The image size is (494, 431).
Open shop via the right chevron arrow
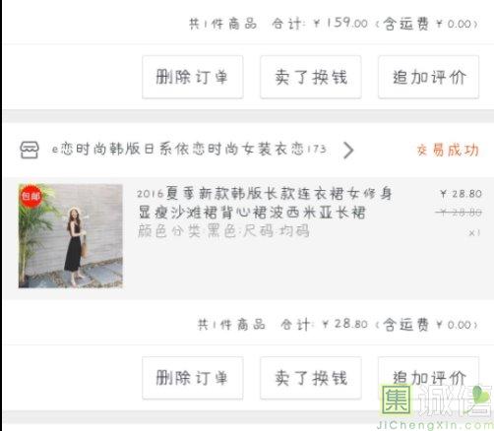tap(348, 150)
